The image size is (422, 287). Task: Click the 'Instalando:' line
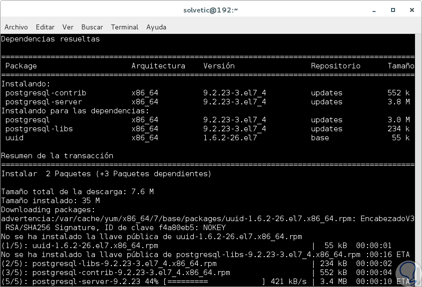pyautogui.click(x=25, y=84)
